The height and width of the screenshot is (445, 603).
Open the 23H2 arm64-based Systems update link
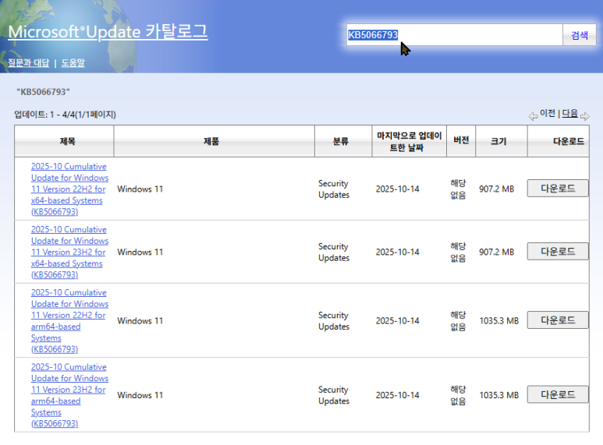(x=69, y=395)
